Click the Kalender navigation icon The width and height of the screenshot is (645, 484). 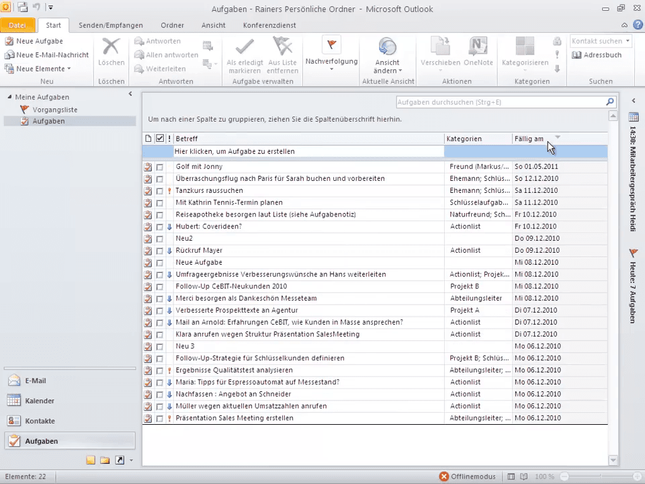[x=14, y=401]
